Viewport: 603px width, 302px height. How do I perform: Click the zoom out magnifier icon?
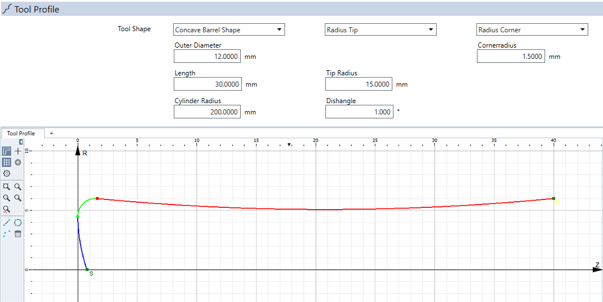pyautogui.click(x=18, y=198)
